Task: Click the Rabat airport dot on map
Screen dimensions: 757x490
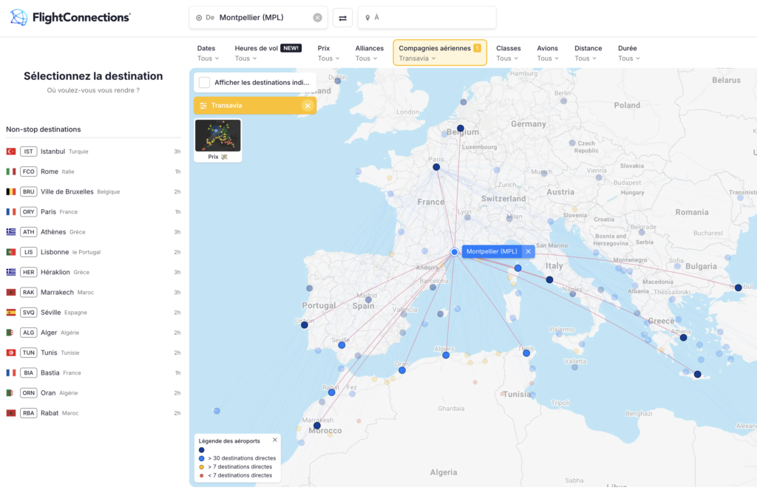Action: click(x=332, y=392)
